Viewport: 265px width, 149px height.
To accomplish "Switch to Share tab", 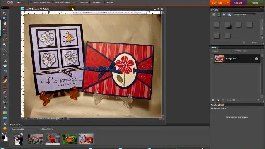I will pos(255,3).
